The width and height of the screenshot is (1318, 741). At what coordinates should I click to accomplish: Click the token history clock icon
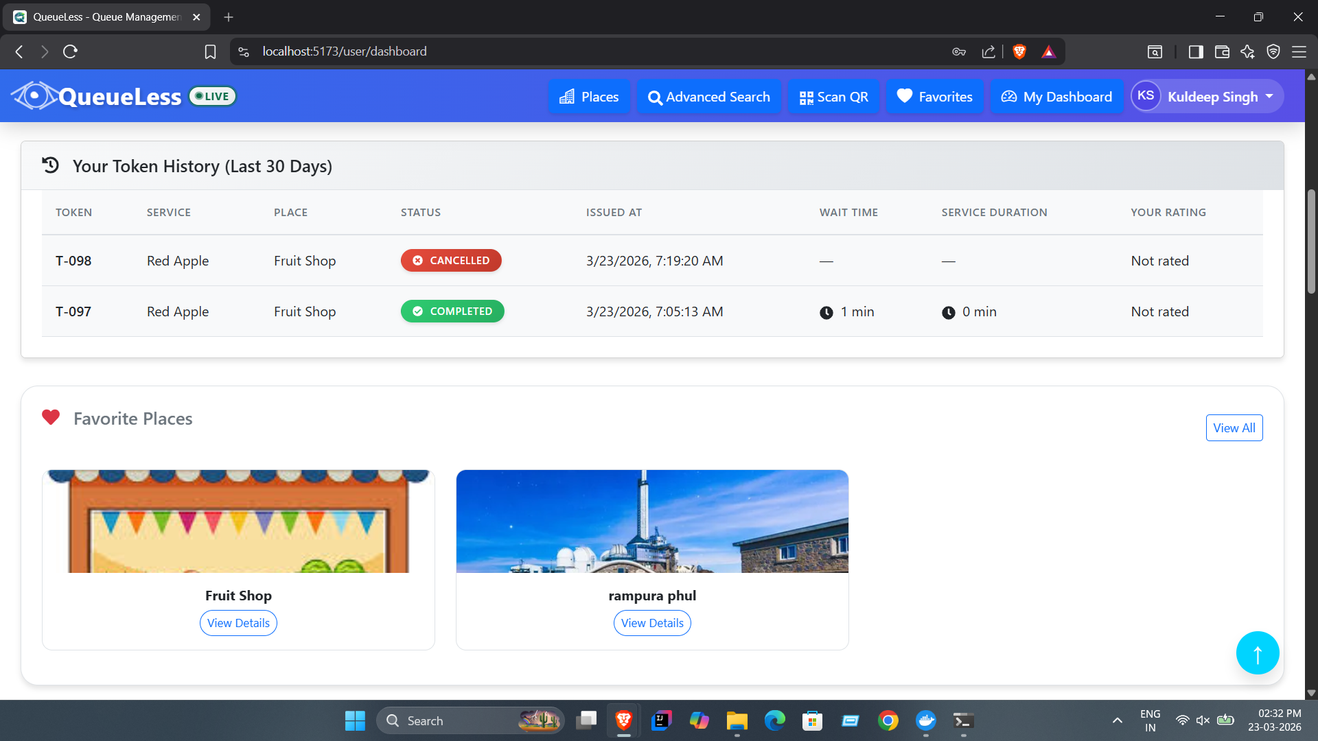tap(51, 165)
